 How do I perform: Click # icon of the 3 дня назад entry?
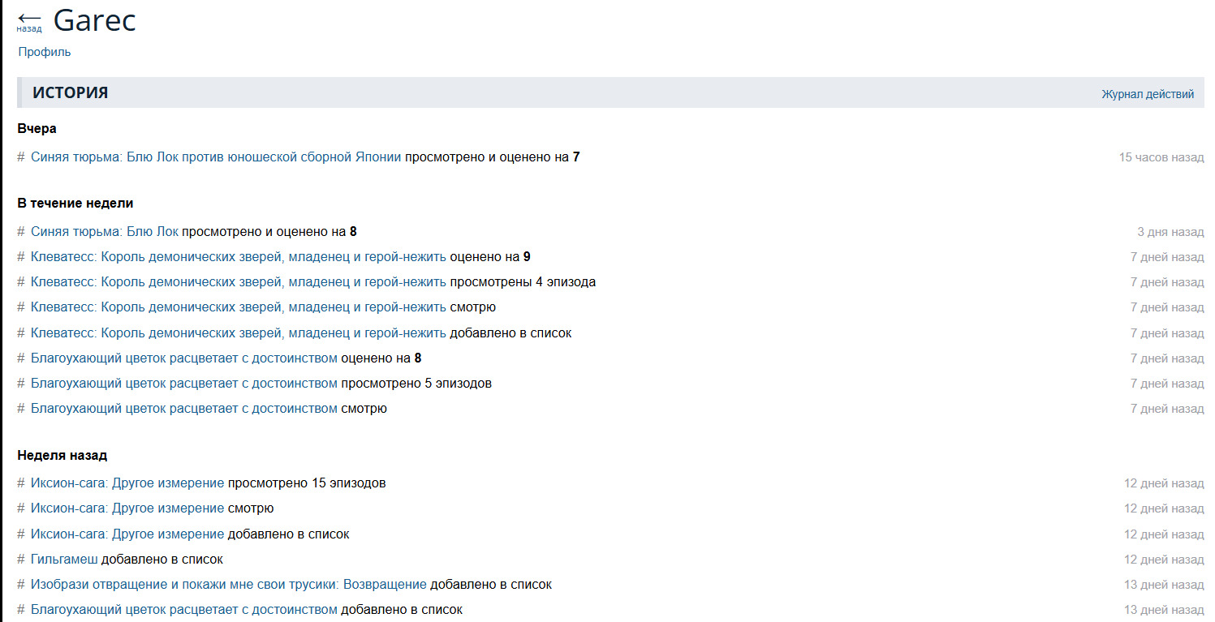coord(21,232)
